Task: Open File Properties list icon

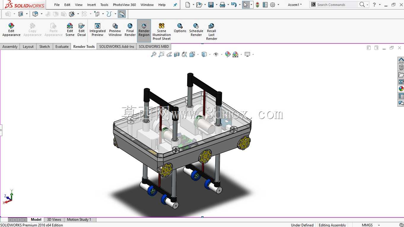Action: [x=265, y=5]
